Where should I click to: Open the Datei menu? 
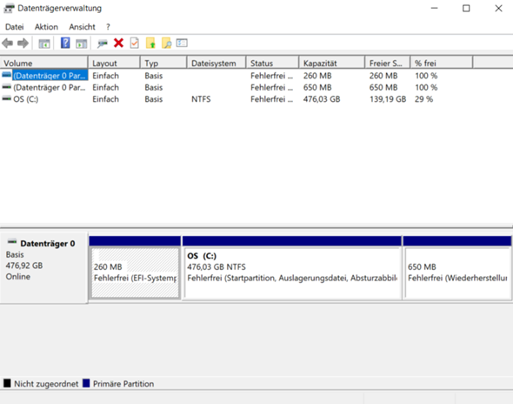(15, 27)
